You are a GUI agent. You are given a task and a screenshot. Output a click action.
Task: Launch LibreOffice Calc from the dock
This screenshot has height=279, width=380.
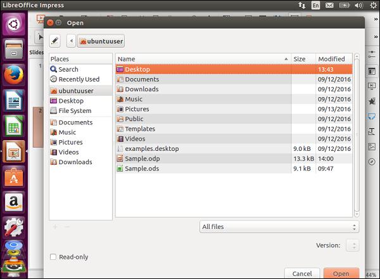click(13, 126)
